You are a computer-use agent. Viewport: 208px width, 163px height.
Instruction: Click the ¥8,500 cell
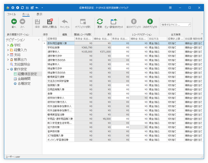pyautogui.click(x=102, y=119)
